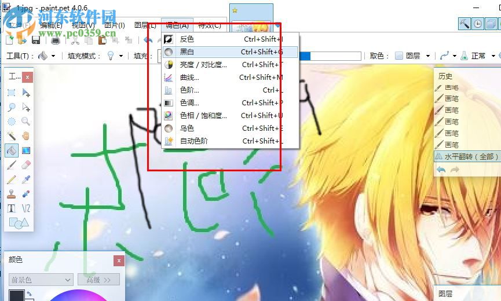Close the Tools (工...) panel
Screen dimensions: 501x301
point(27,77)
